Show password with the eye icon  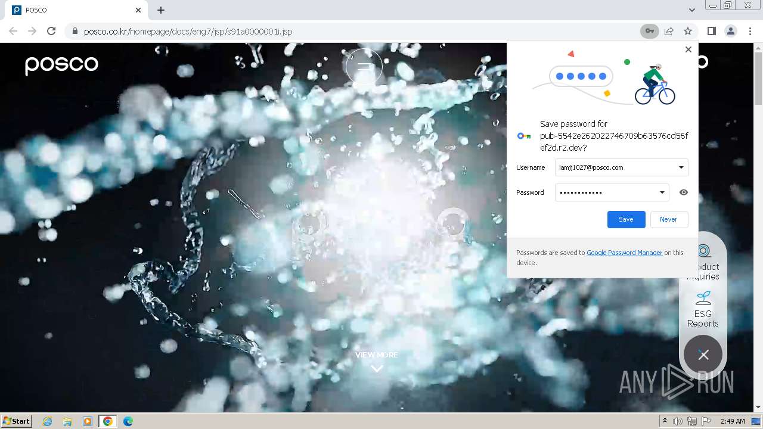coord(684,192)
